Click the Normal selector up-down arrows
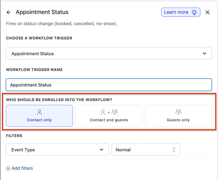Screen dimensions: 218x180 pyautogui.click(x=174, y=150)
